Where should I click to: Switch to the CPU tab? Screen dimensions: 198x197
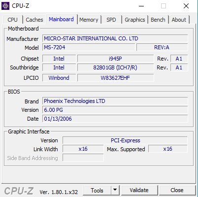coord(12,20)
